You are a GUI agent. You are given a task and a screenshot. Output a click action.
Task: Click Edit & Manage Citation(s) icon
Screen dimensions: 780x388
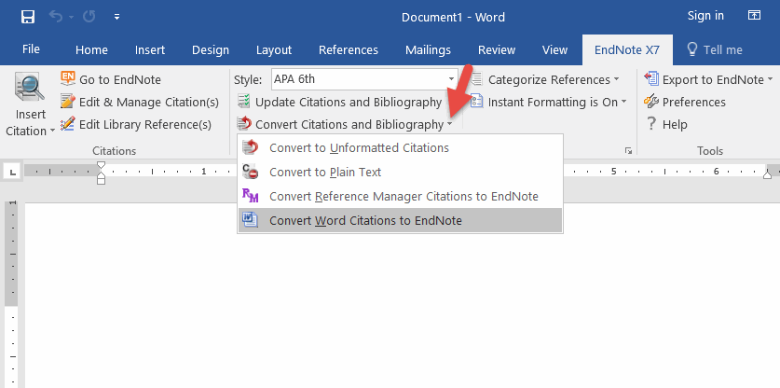point(69,102)
